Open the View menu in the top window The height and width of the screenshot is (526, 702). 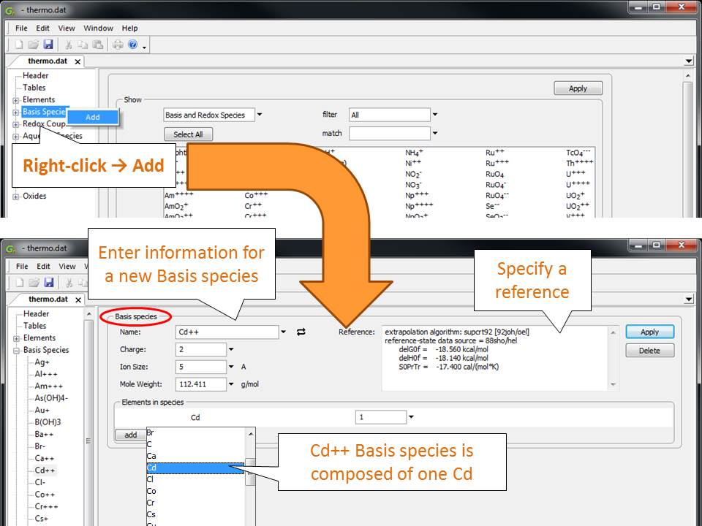tap(67, 28)
